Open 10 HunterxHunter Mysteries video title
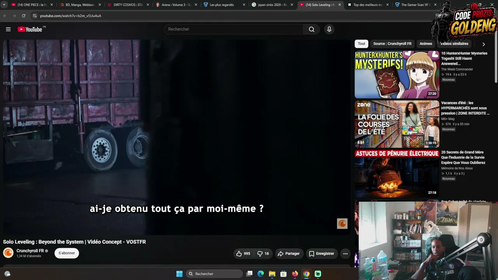Screen dimensions: 498x280 click(464, 58)
